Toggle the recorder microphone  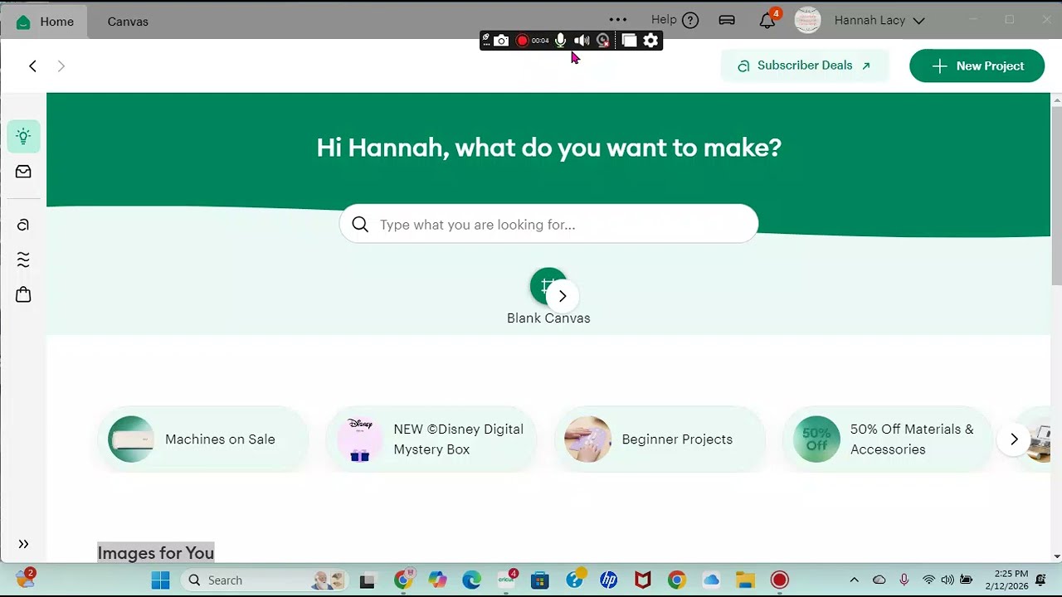pos(561,41)
